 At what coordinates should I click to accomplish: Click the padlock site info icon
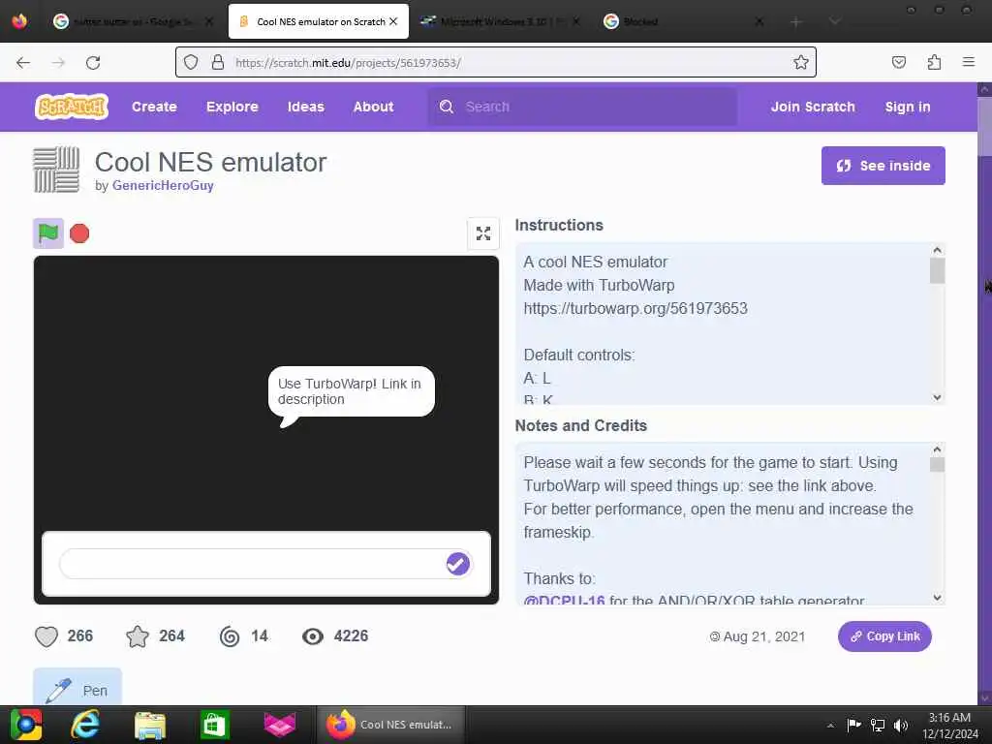click(218, 62)
